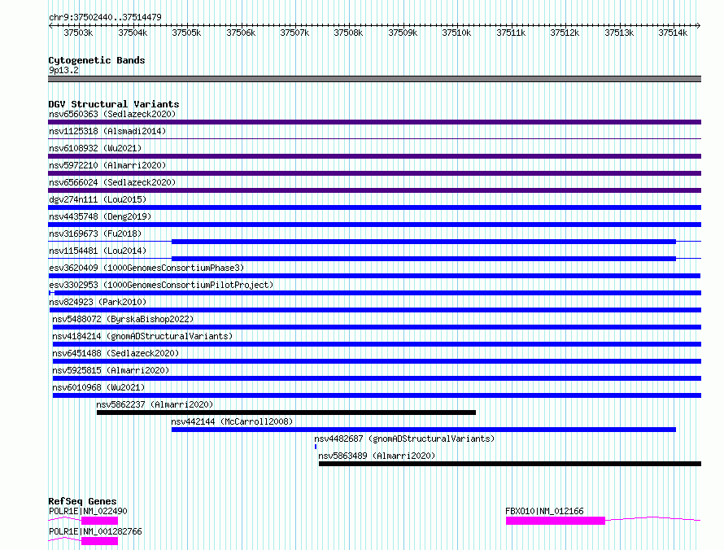Click FBXO10|NM_012166 gene label
Viewport: 724px width, 550px height.
pyautogui.click(x=544, y=511)
